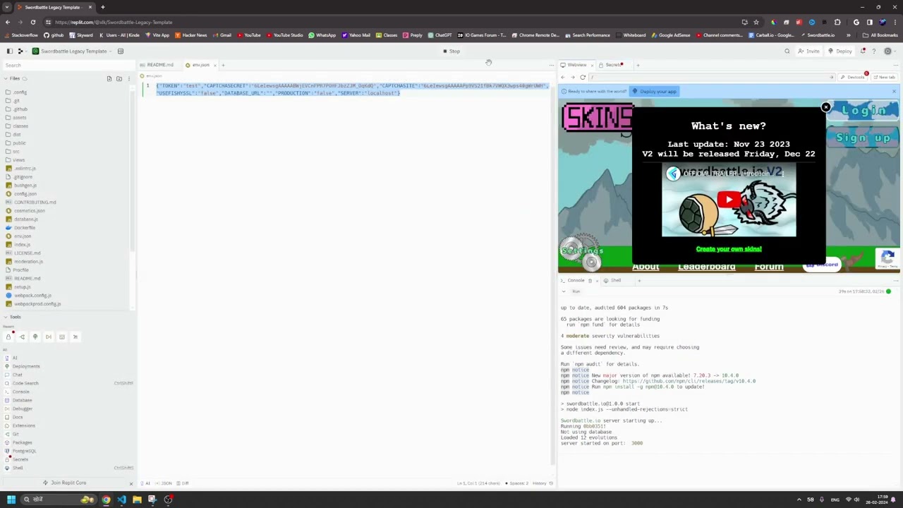Play the YouTube trailer video
Image resolution: width=903 pixels, height=508 pixels.
pos(729,200)
